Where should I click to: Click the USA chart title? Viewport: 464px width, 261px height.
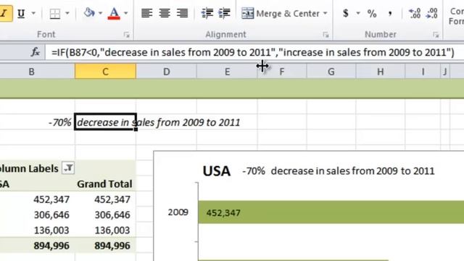pos(217,171)
